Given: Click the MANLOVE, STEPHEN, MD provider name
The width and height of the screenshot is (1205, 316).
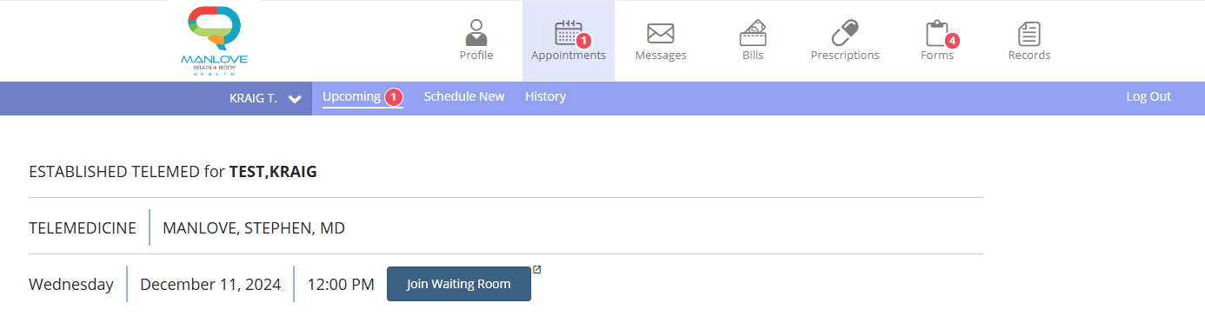Looking at the screenshot, I should 254,228.
